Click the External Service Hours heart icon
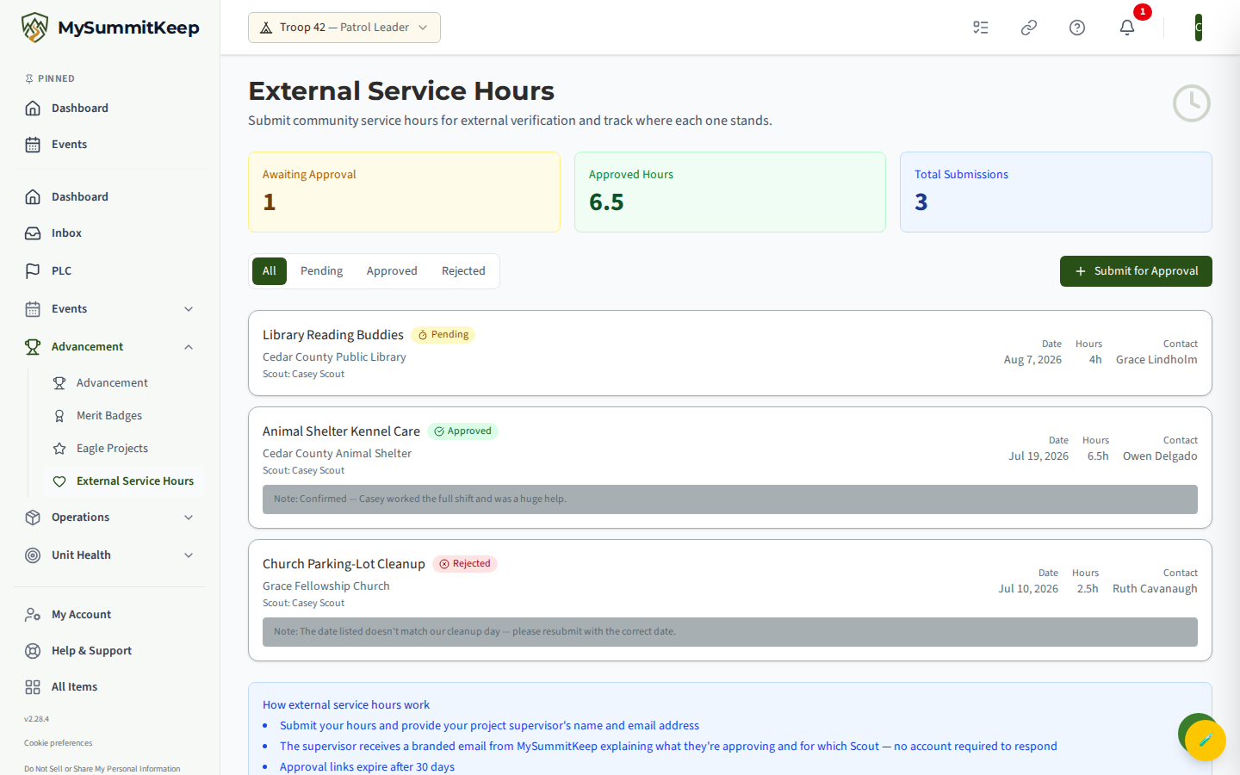 (x=59, y=480)
